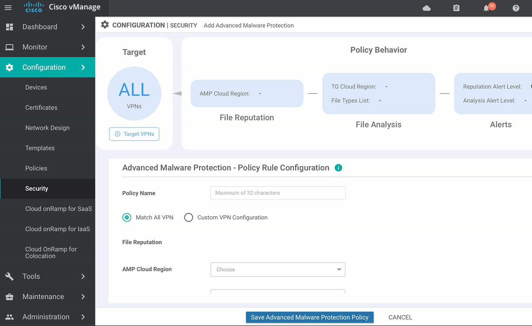Screen dimensions: 532x326
Task: Open the Templates configuration page
Action: (x=40, y=148)
